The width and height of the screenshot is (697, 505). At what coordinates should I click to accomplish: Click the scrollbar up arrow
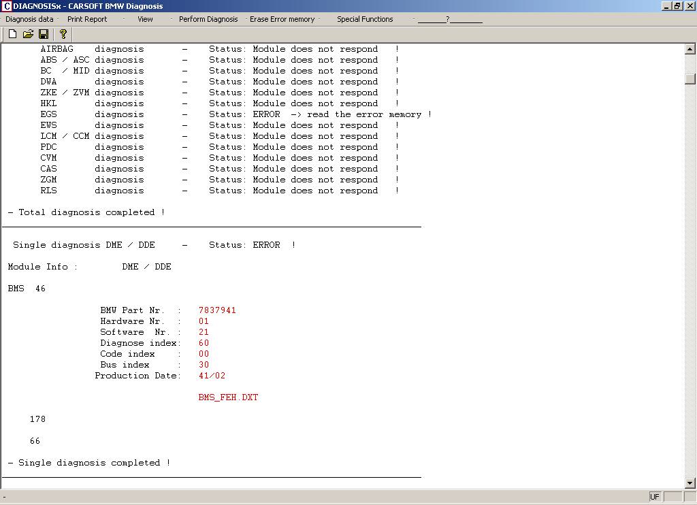click(x=690, y=50)
